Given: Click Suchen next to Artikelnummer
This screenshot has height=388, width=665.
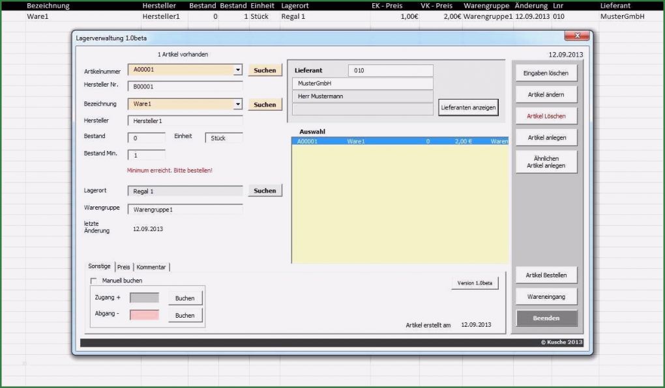Looking at the screenshot, I should [x=265, y=70].
